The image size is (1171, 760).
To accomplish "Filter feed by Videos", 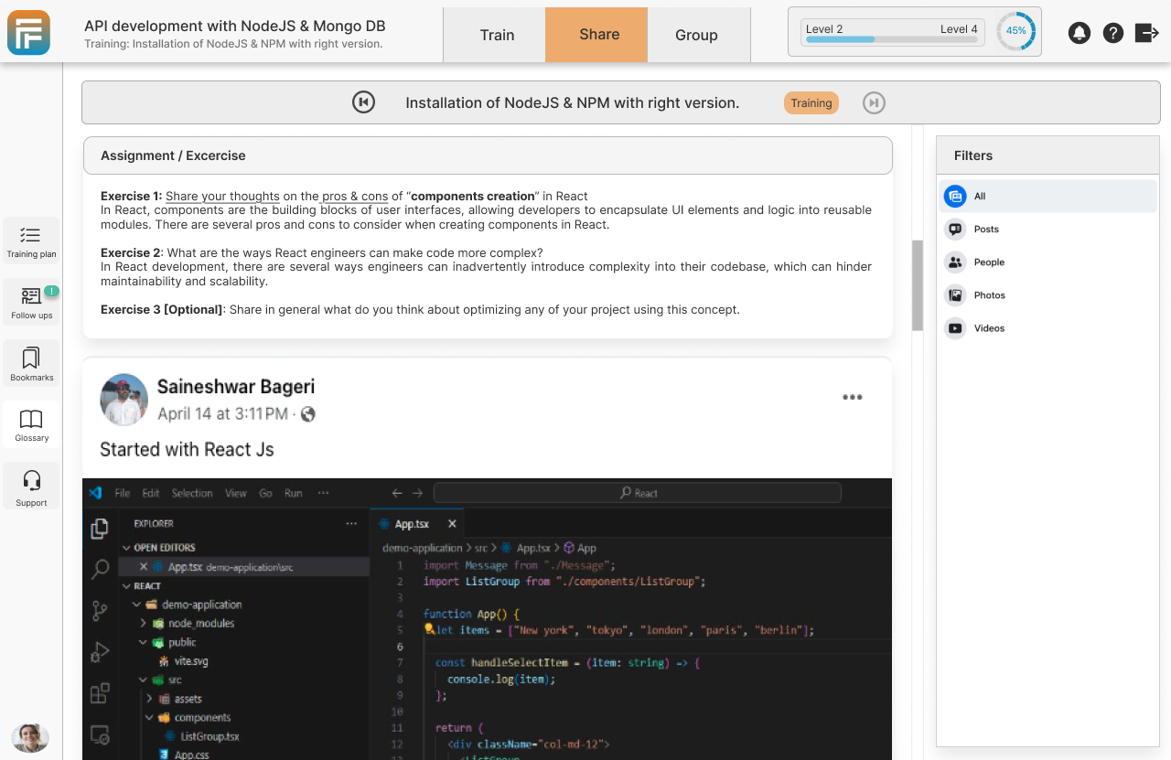I will click(x=988, y=328).
